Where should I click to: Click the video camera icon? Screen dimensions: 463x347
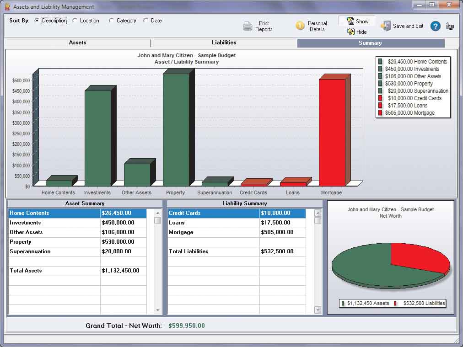(x=450, y=26)
